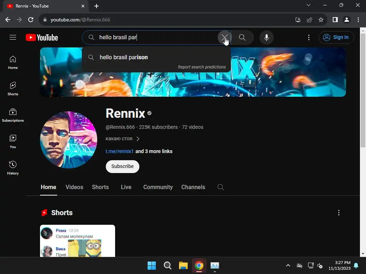
Task: Open the YouTube settings three-dot menu
Action: click(x=308, y=37)
